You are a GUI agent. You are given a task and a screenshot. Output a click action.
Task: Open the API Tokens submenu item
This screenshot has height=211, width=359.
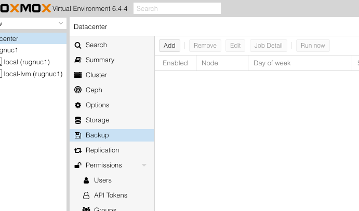[x=112, y=195]
